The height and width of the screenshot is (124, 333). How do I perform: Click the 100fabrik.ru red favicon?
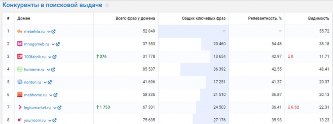[20, 57]
